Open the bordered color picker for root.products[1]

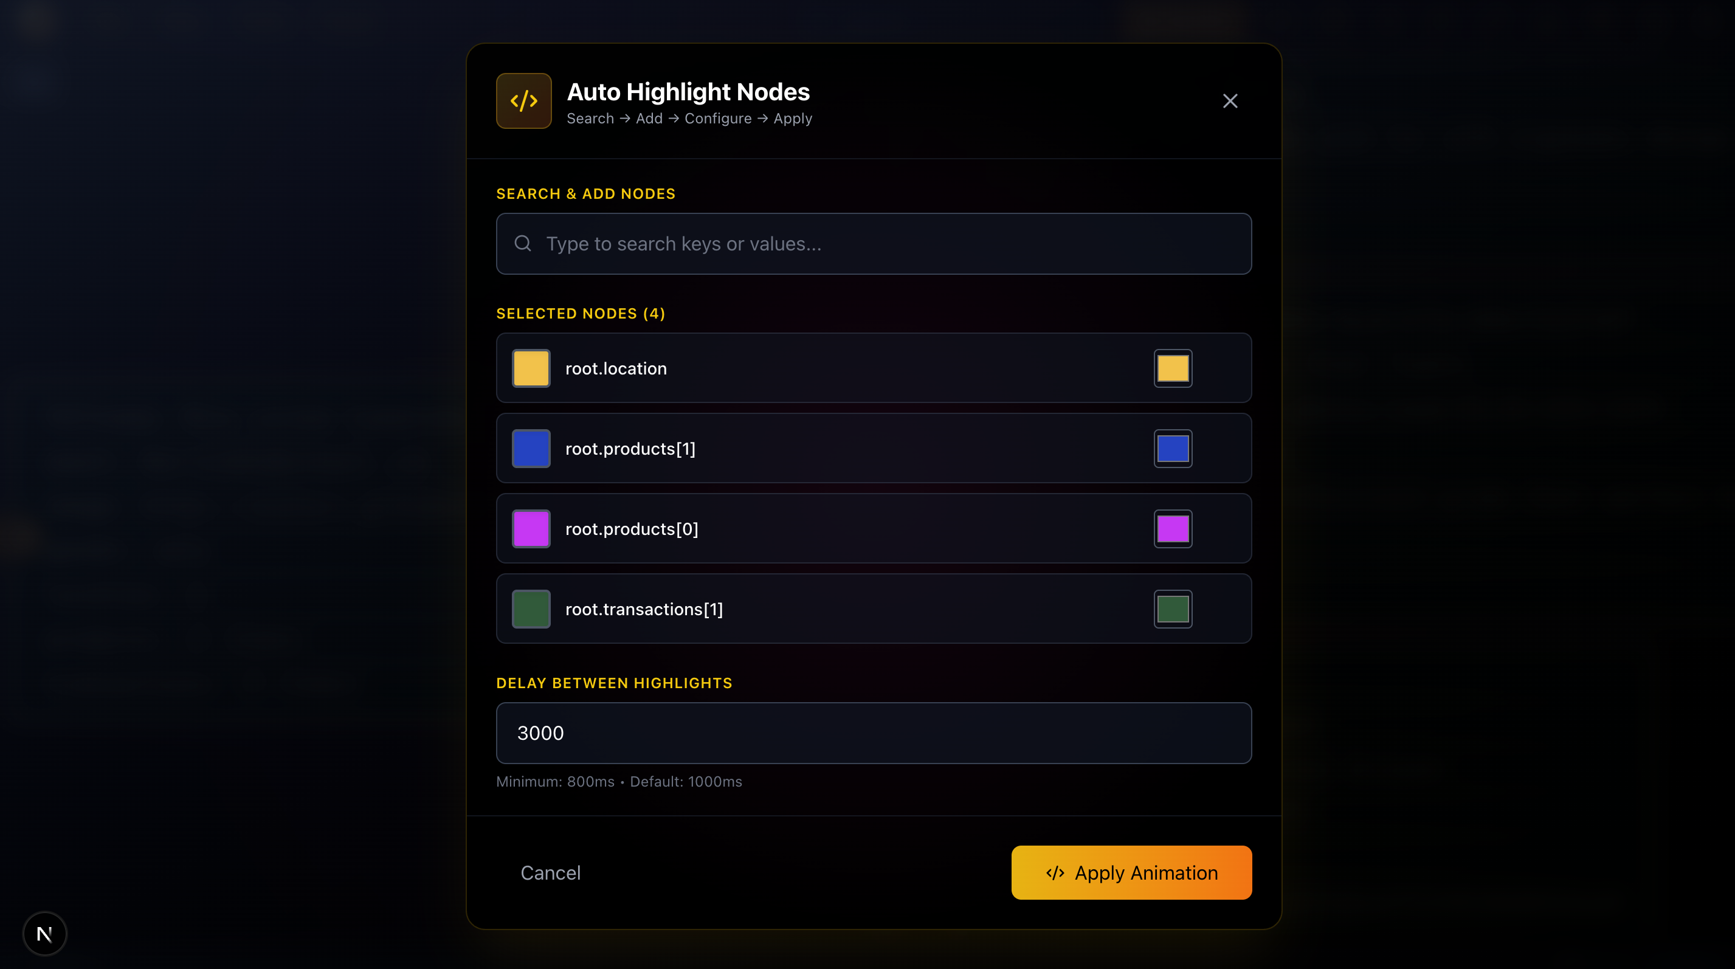coord(1173,449)
